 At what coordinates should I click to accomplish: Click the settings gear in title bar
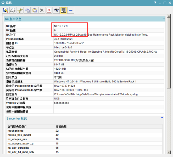(x=3, y=3)
